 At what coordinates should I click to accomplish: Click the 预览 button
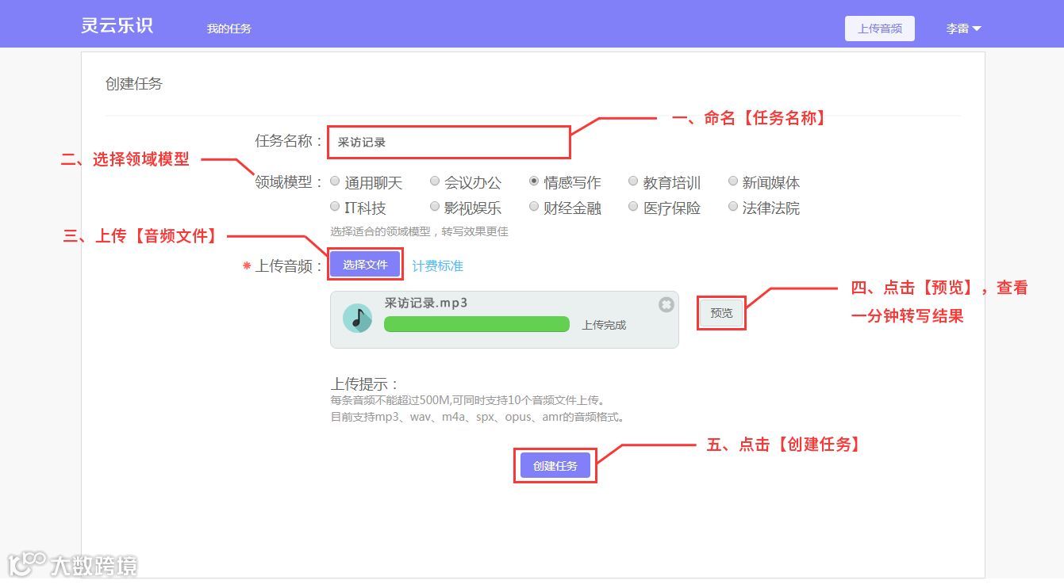[x=721, y=313]
